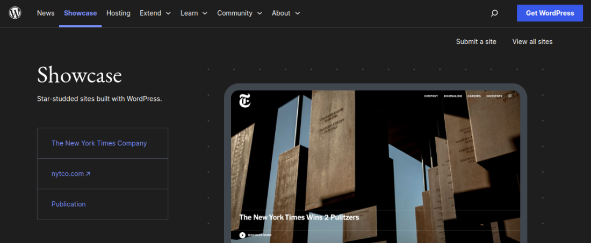
Task: Open the hamburger menu in site preview
Action: (510, 96)
